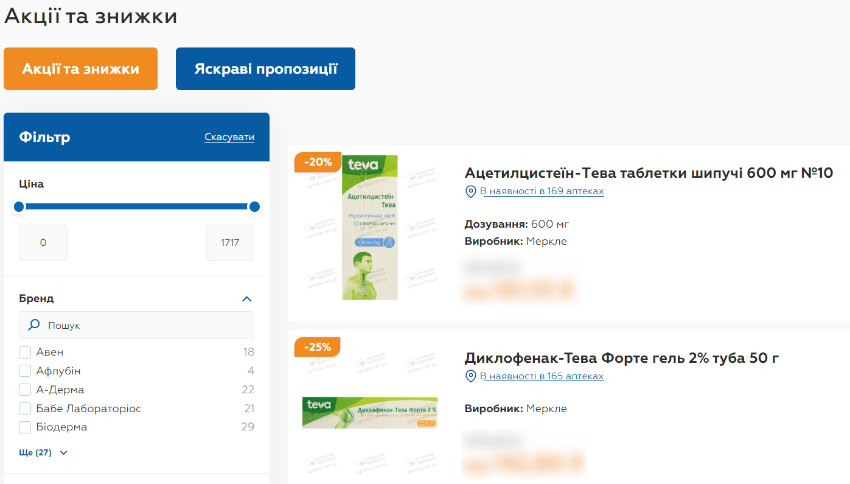Grab the maximum price slider handle
Image resolution: width=850 pixels, height=484 pixels.
click(254, 207)
